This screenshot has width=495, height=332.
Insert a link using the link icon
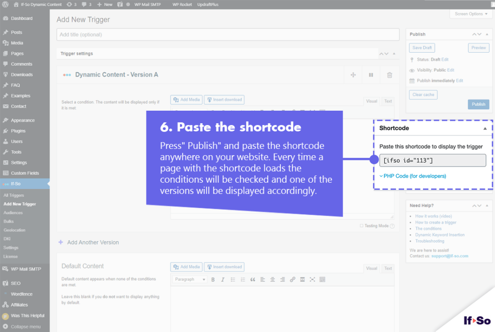point(292,280)
